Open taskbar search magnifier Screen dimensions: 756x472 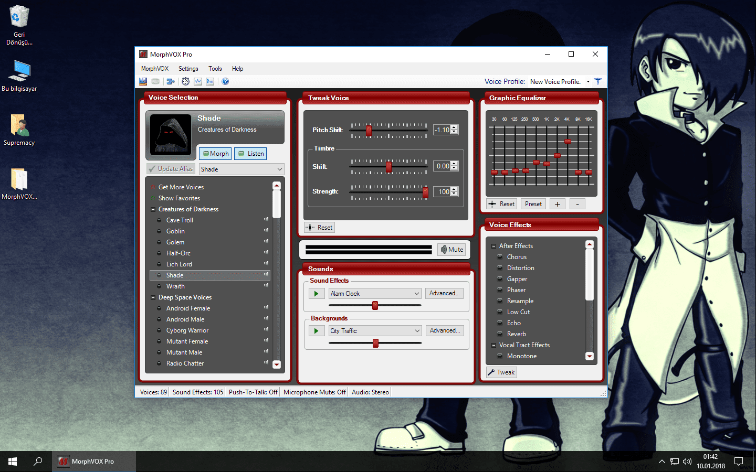pos(38,462)
